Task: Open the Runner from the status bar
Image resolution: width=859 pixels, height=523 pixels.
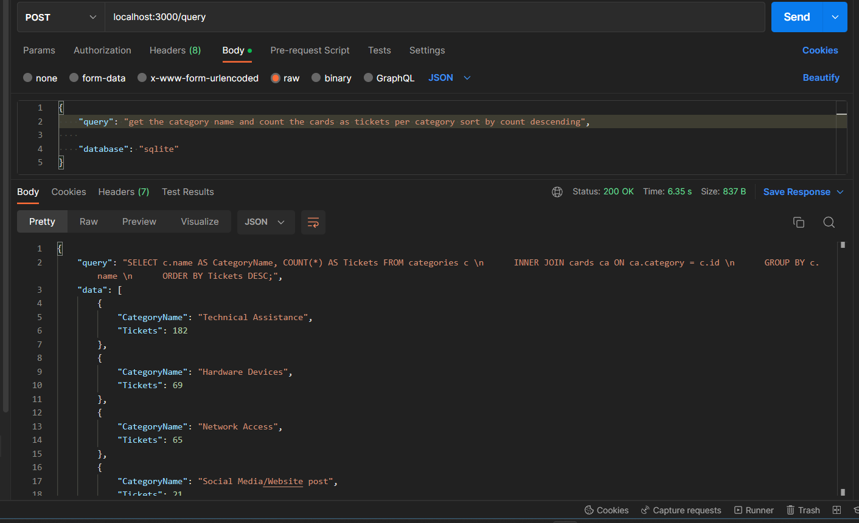Action: pos(754,510)
